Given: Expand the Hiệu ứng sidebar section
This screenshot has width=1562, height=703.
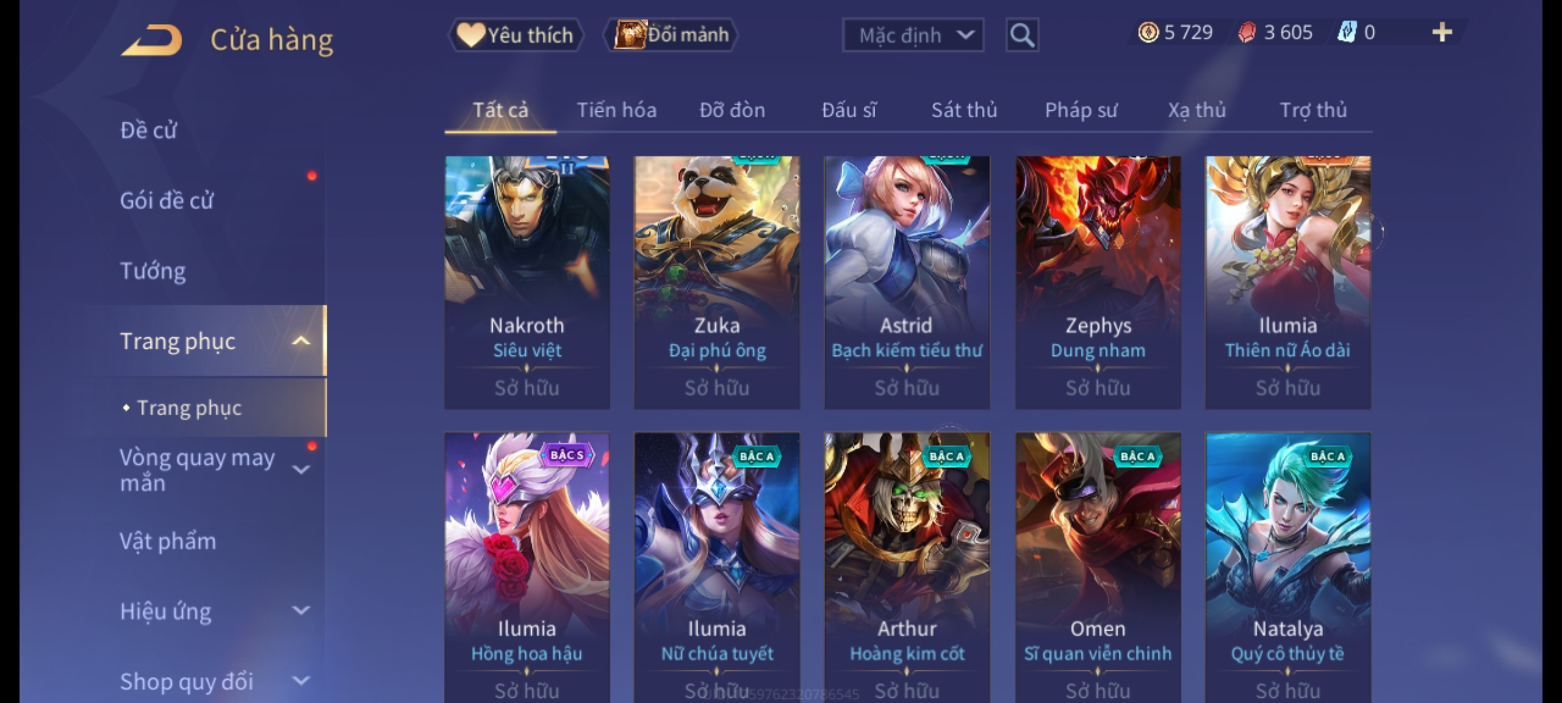Looking at the screenshot, I should [301, 611].
